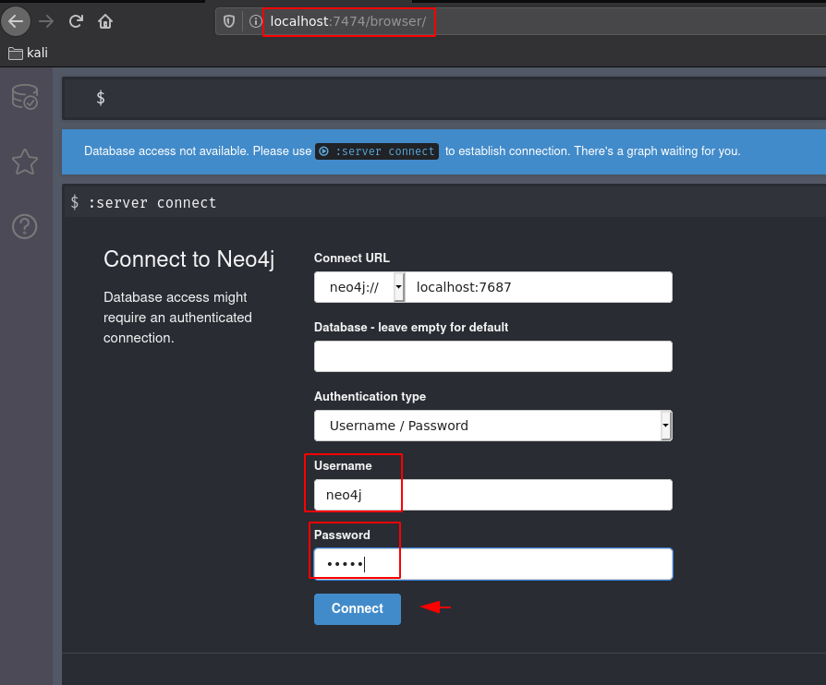Go to browser home page
Image resolution: width=826 pixels, height=685 pixels.
click(105, 21)
